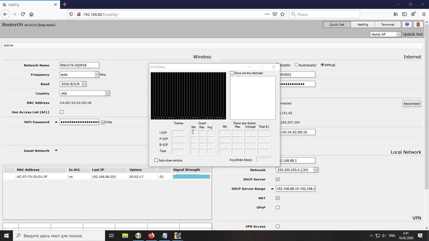
Task: Open a new browser tab
Action: pyautogui.click(x=65, y=4)
